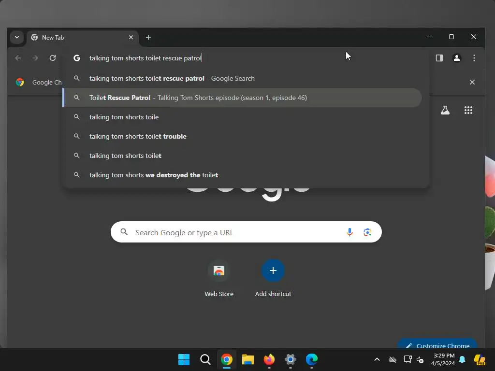Click the cloud sync tray icon

[x=393, y=359]
